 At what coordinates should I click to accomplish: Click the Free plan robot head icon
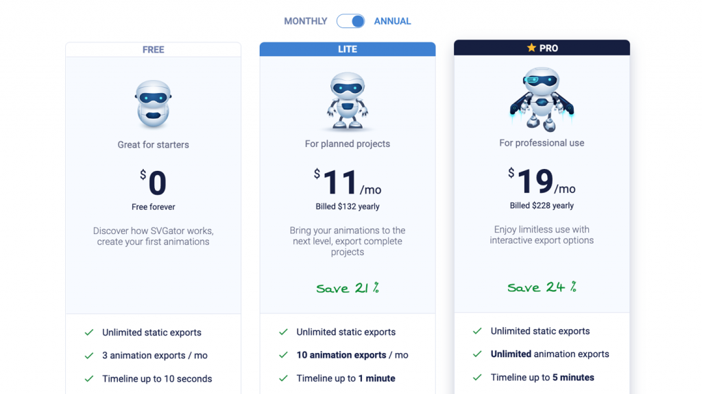point(153,104)
